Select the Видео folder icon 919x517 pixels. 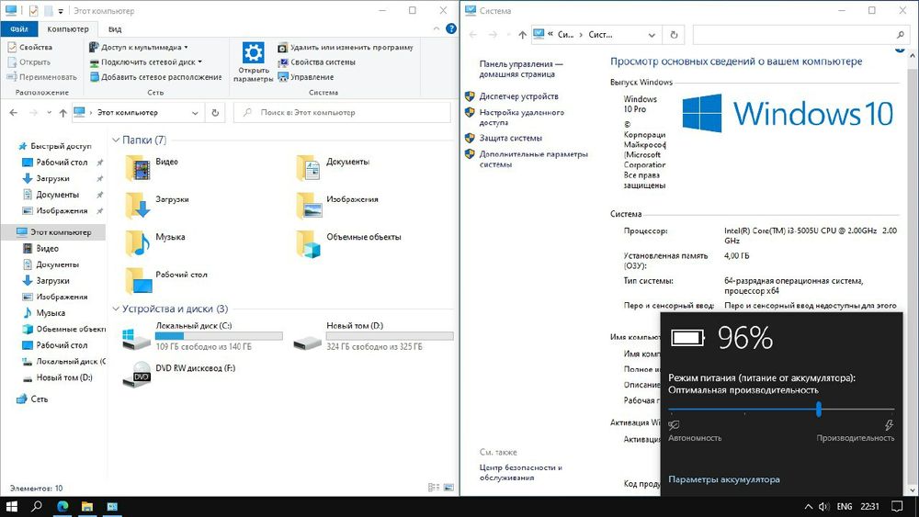pos(139,167)
